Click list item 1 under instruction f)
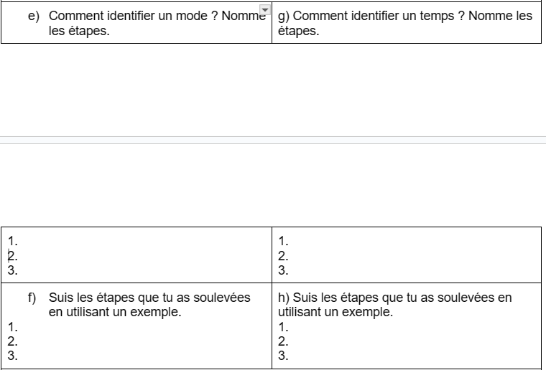 click(x=12, y=327)
